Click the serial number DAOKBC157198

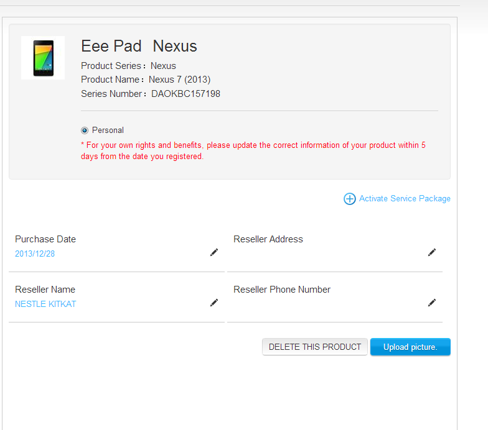(185, 94)
